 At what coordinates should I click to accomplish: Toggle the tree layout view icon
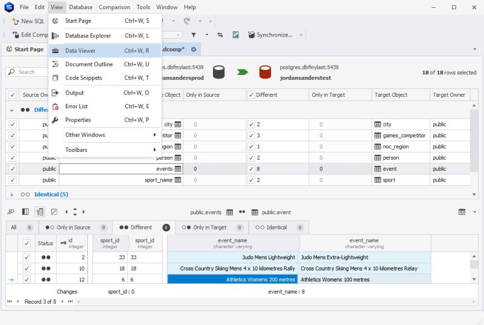pos(40,212)
